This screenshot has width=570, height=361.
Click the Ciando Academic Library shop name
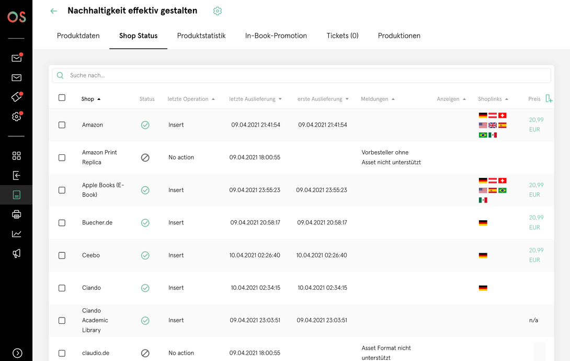(x=95, y=320)
